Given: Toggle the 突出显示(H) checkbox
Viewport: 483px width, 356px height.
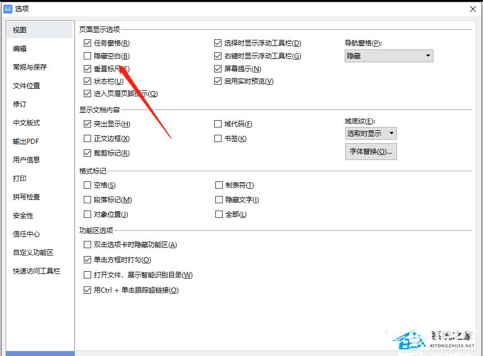Looking at the screenshot, I should (x=88, y=124).
